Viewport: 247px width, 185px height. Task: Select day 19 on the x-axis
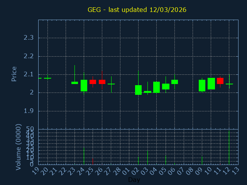tap(36, 170)
